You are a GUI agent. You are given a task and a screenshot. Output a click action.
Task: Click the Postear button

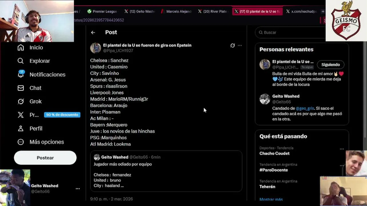[x=45, y=158]
